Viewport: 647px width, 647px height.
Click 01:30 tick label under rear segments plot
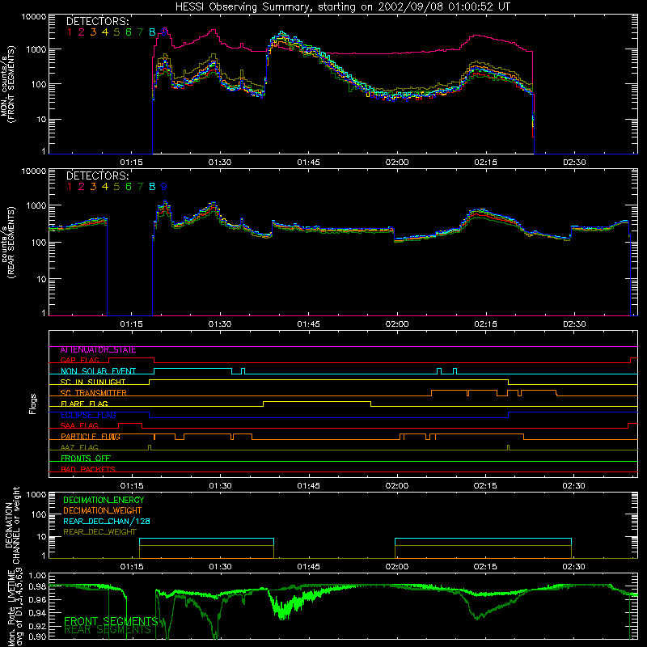220,324
